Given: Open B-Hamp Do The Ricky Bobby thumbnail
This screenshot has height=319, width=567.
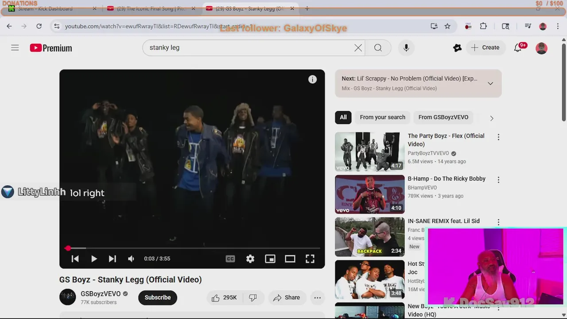Looking at the screenshot, I should pos(369,194).
